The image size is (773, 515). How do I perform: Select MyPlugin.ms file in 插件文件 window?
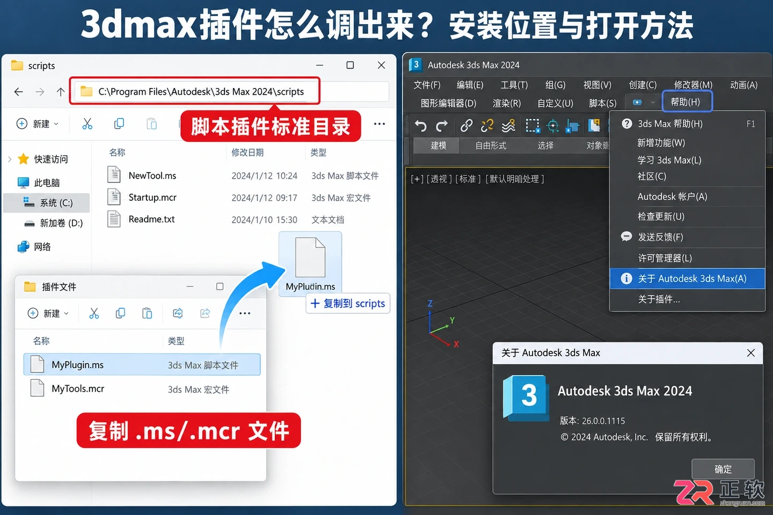click(x=142, y=365)
